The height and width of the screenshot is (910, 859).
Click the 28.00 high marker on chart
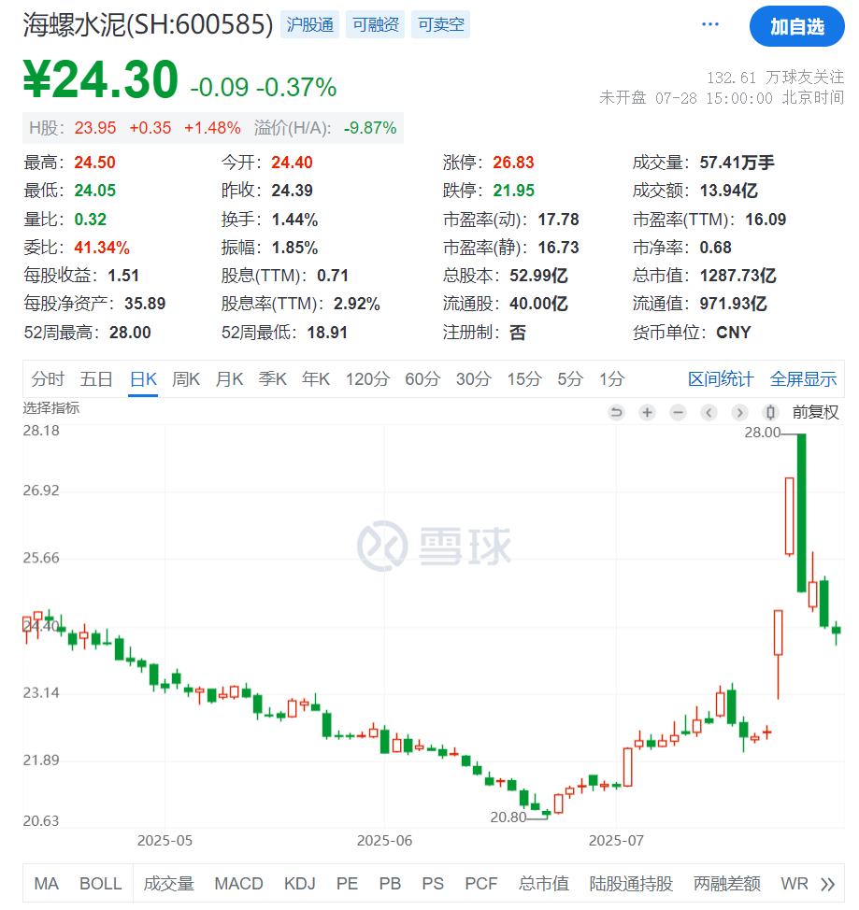click(763, 433)
